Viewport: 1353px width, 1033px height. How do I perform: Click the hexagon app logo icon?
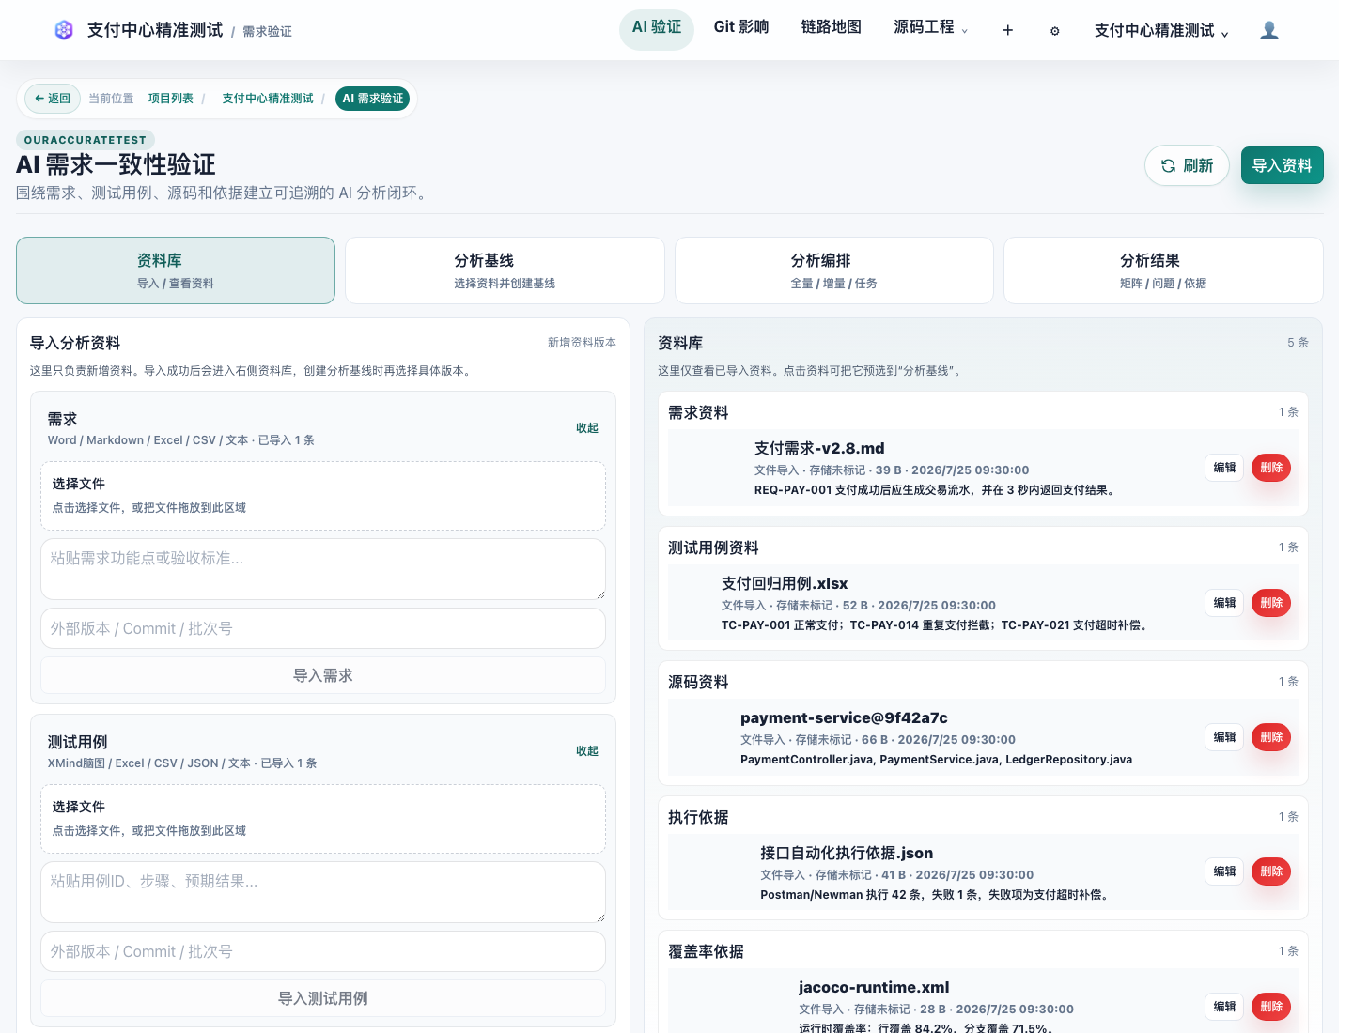click(64, 30)
